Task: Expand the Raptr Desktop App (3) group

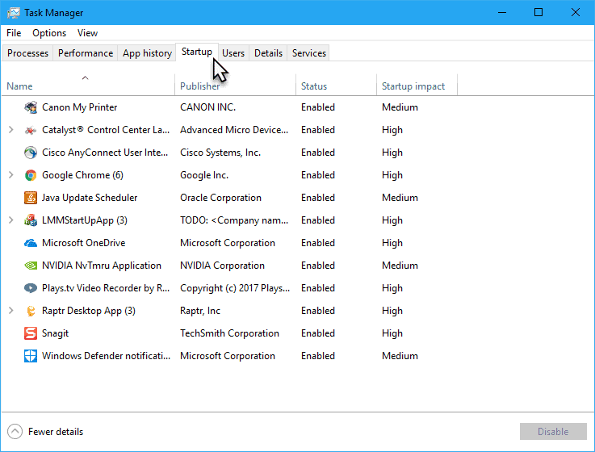Action: click(x=11, y=311)
